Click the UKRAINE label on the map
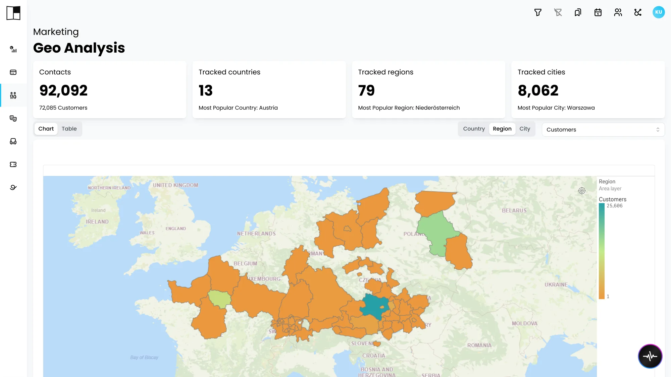This screenshot has width=671, height=377. pos(556,285)
